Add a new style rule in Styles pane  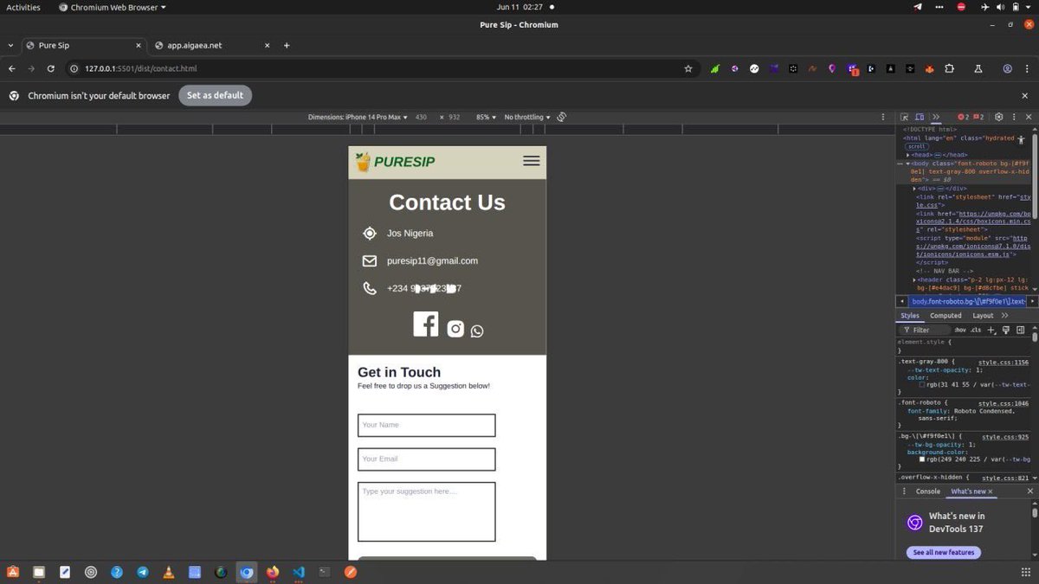click(x=991, y=330)
